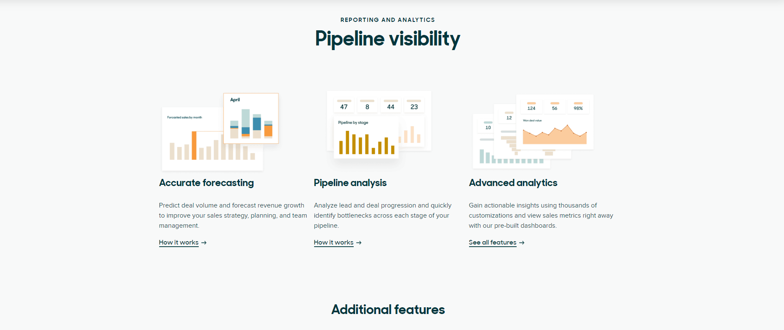Click the arrow icon beside Pipeline analysis link
The width and height of the screenshot is (784, 330).
coord(359,243)
